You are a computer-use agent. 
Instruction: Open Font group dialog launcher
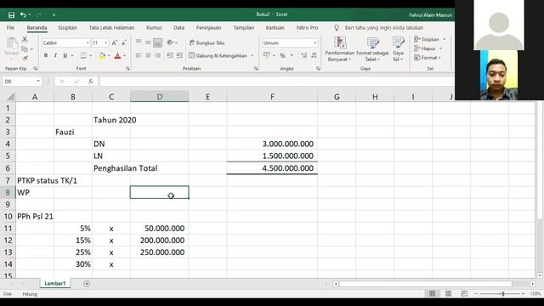(127, 69)
